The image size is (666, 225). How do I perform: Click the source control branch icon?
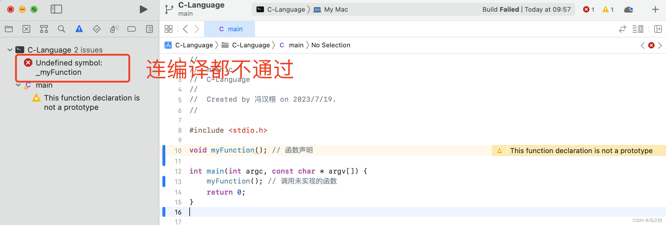pos(169,9)
